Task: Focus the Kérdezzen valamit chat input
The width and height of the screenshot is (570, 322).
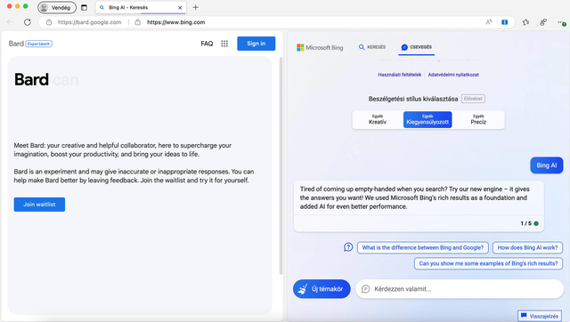Action: tap(460, 289)
